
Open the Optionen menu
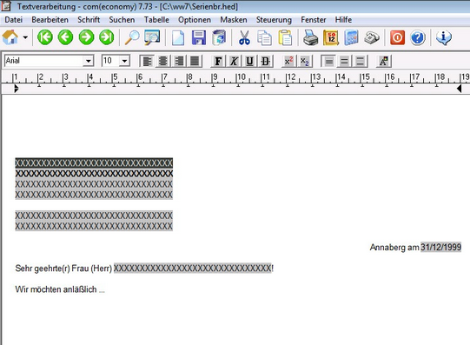[195, 20]
